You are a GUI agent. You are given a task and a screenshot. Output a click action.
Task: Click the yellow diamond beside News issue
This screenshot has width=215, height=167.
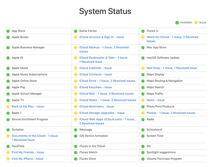click(143, 100)
